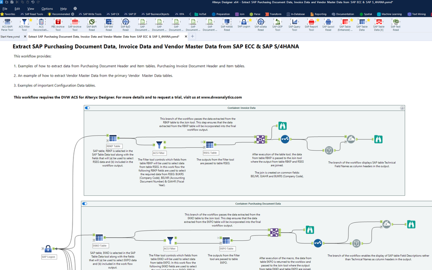Screen dimensions: 432x270
Task: Pick the SAP Table Data [X] tool
Action: (x=379, y=25)
